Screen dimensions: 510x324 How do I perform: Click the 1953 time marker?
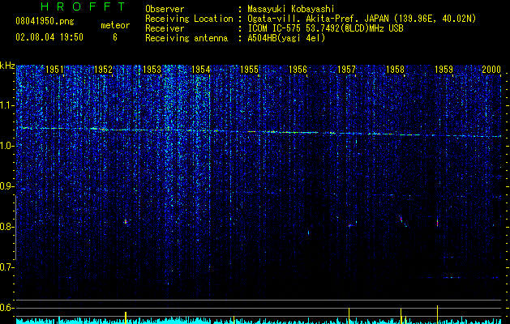[x=152, y=70]
